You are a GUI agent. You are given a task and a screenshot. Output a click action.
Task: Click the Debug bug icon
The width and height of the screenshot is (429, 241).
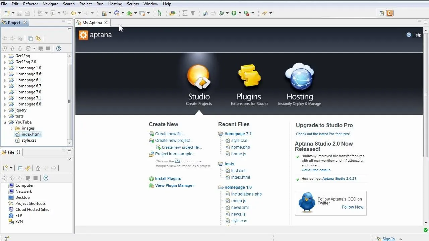click(x=221, y=13)
